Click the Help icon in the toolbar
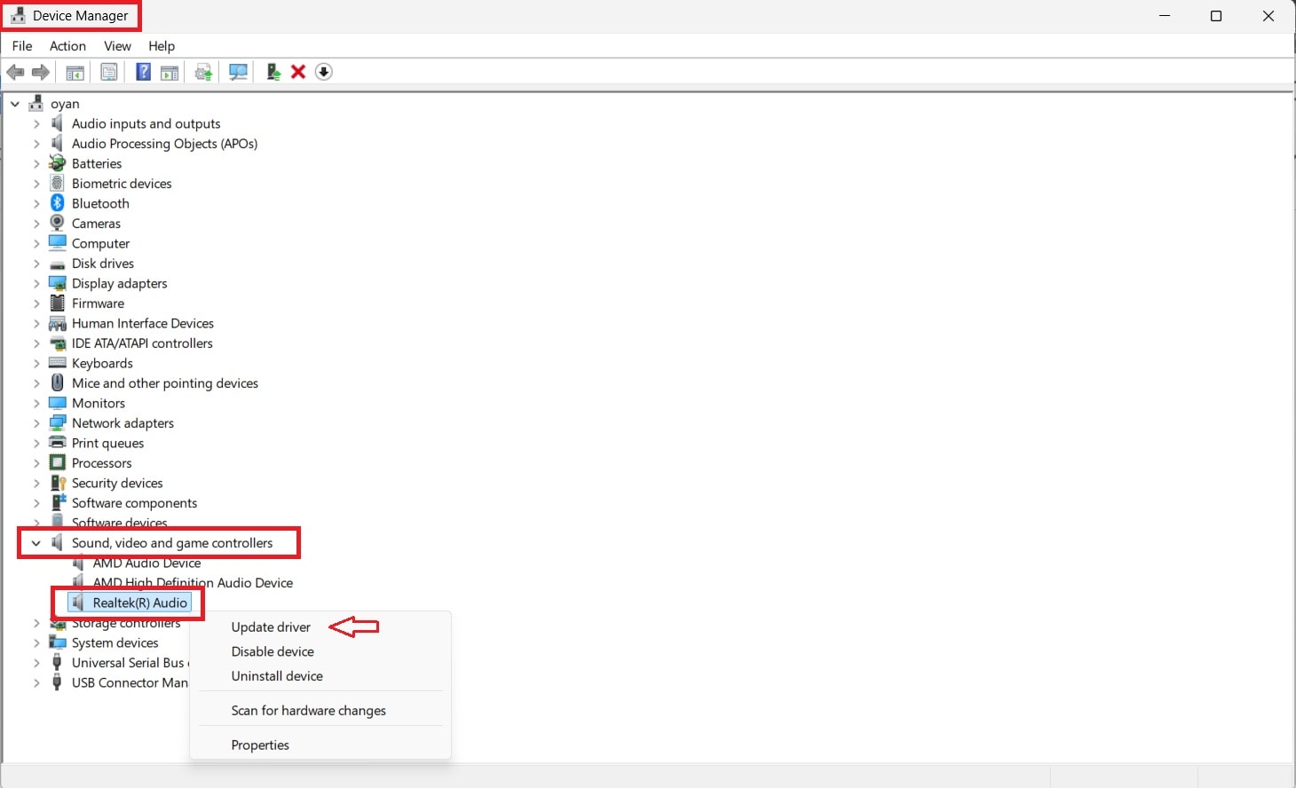 click(x=143, y=71)
